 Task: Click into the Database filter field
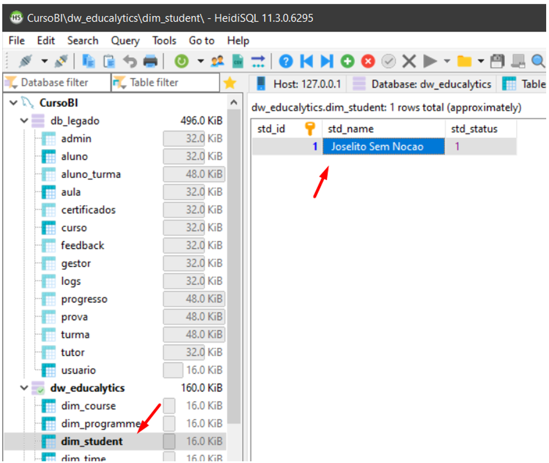(57, 83)
